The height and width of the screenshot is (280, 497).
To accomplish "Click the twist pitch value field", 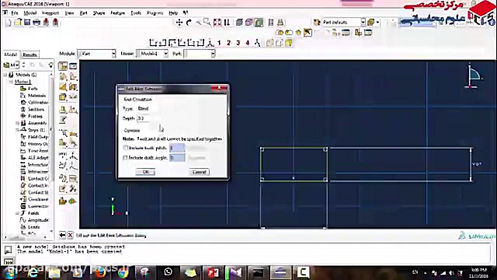I will click(177, 148).
